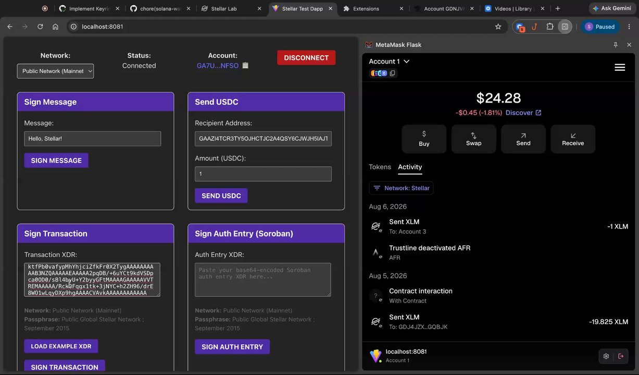Open the Network dropdown on the dapp
The height and width of the screenshot is (375, 639).
55,71
